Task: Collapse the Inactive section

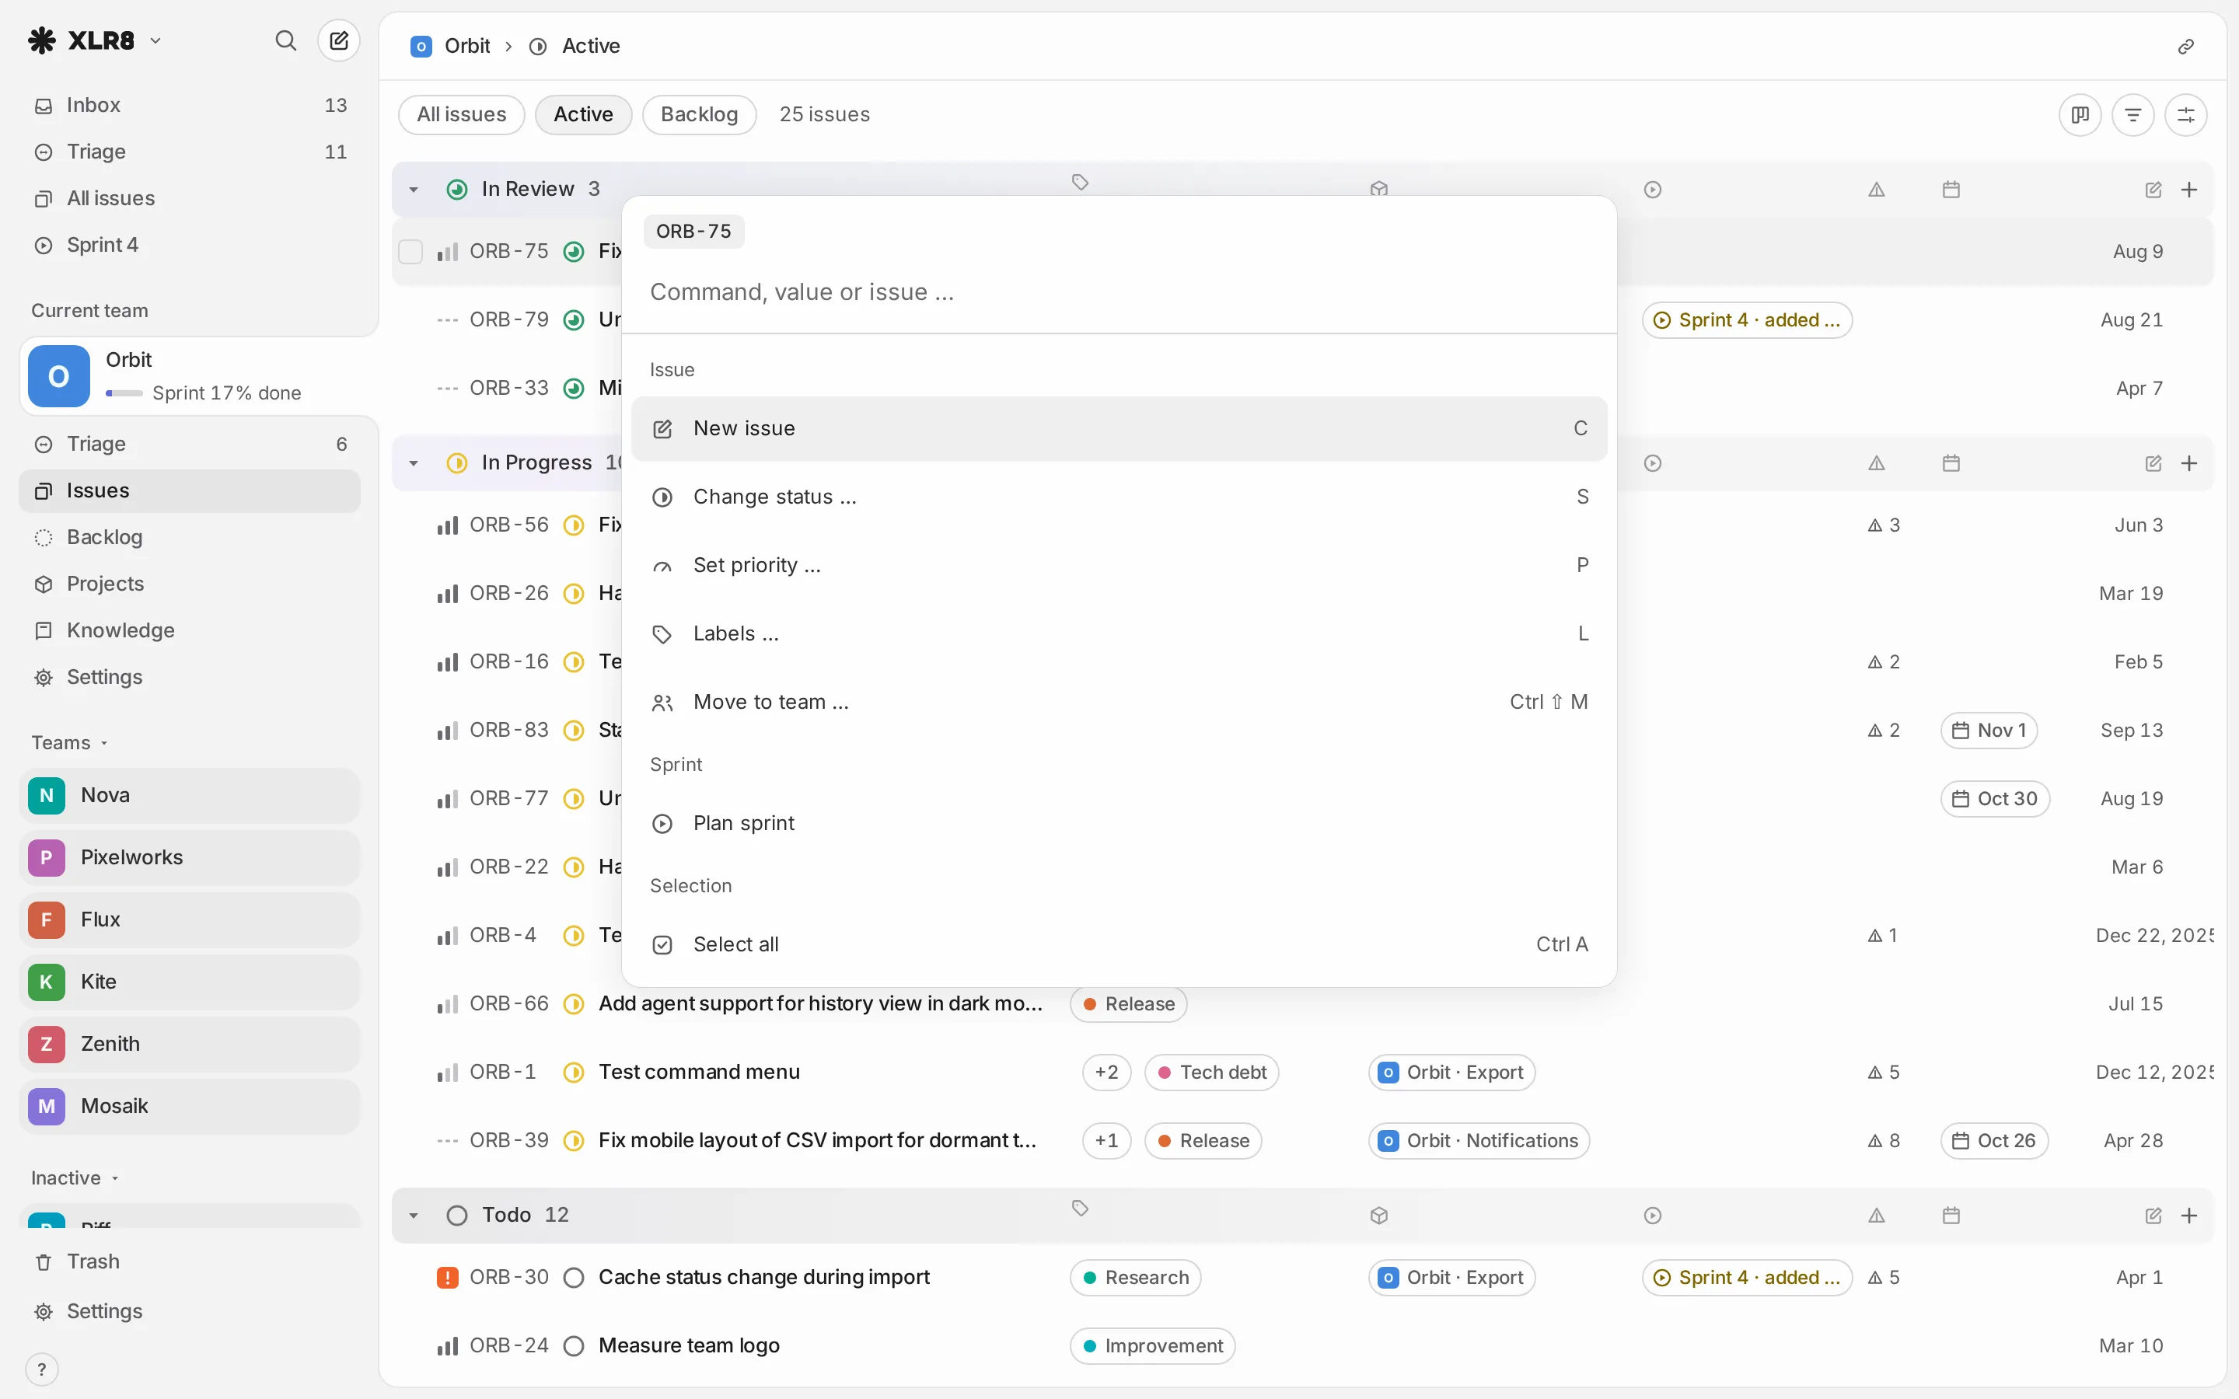Action: point(75,1179)
